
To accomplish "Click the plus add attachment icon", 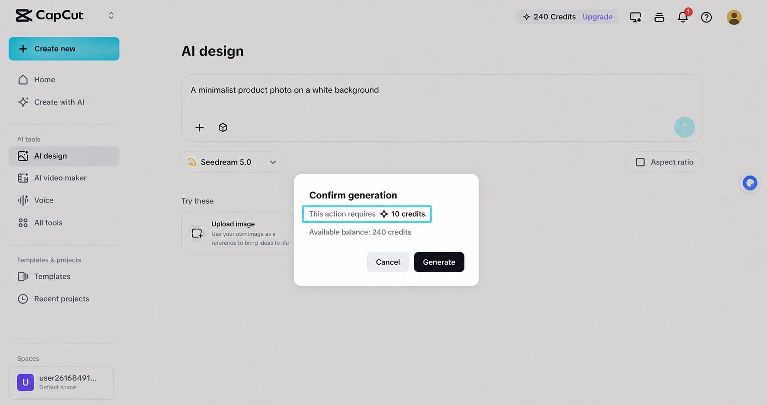I will [200, 128].
